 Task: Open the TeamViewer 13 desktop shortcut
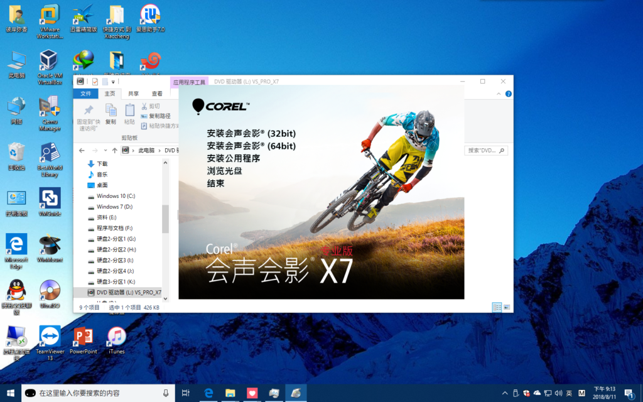[x=50, y=336]
